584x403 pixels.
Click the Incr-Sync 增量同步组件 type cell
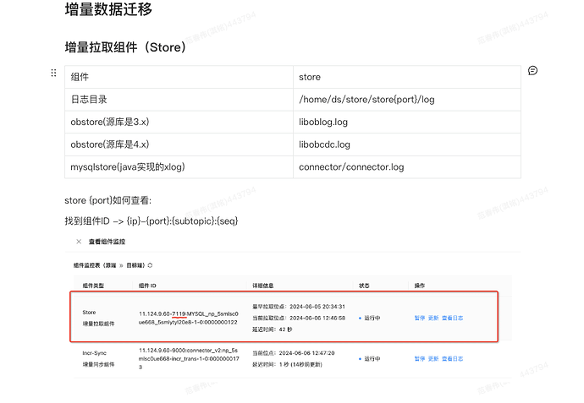pyautogui.click(x=99, y=359)
